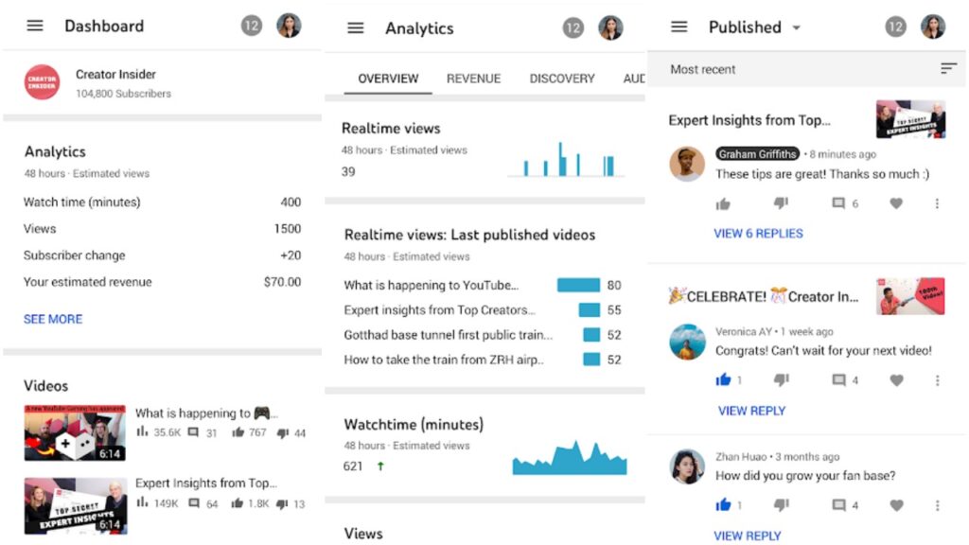Viewport: 969px width, 545px height.
Task: Open profile avatar on Analytics screen
Action: pyautogui.click(x=610, y=27)
